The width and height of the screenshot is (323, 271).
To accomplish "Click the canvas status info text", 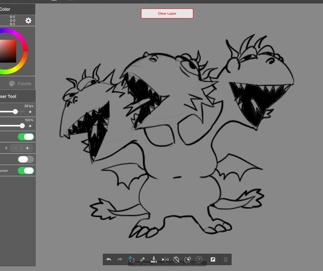I will (167, 264).
